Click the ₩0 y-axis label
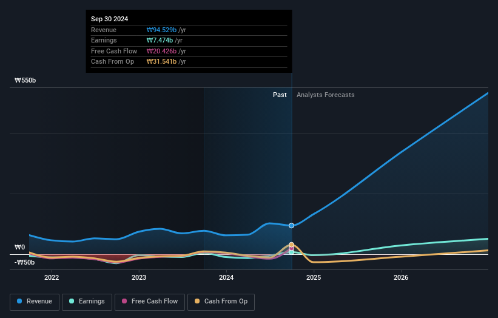 [x=19, y=247]
